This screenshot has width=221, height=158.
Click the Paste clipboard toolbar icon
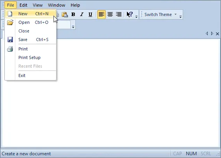(65, 14)
